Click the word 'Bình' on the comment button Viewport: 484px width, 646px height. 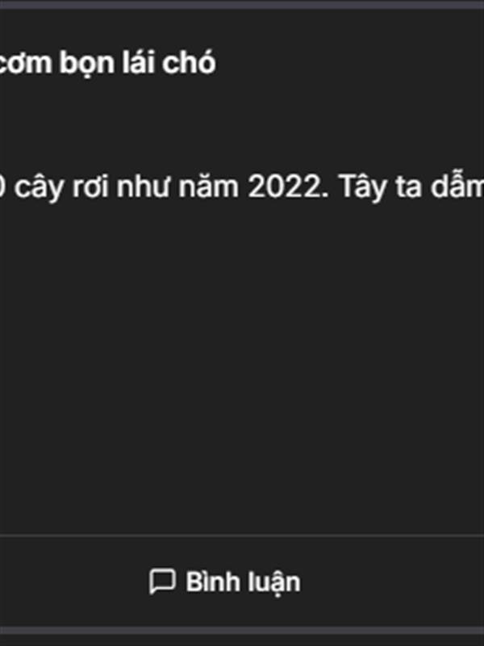click(x=212, y=581)
